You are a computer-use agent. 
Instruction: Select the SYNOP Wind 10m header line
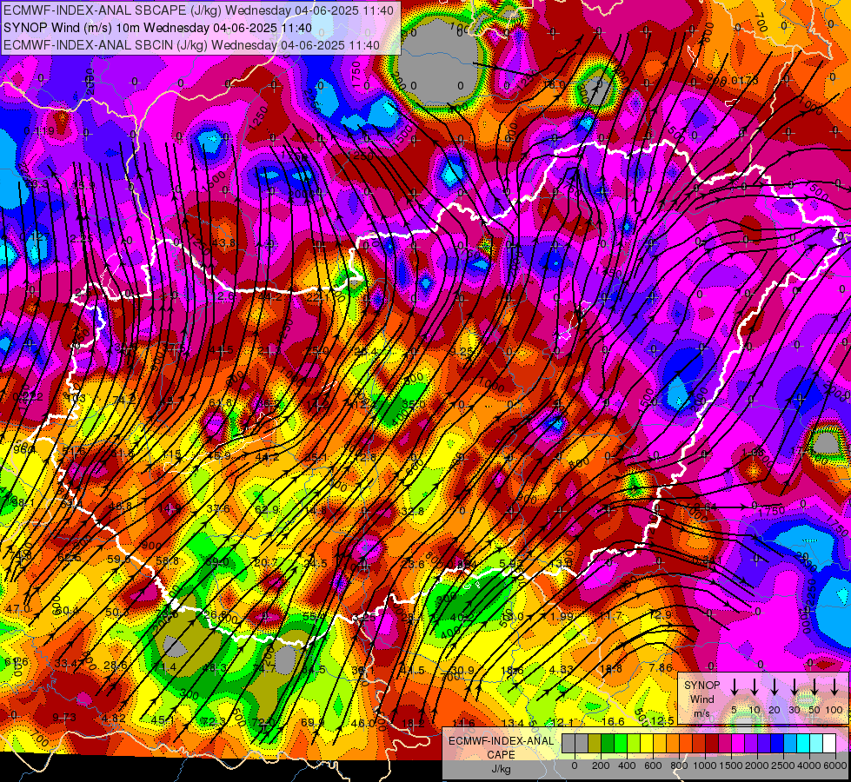157,28
